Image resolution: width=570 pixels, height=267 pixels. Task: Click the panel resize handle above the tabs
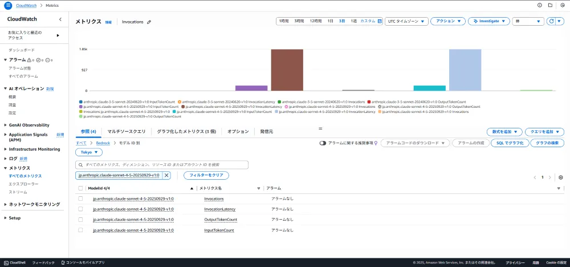(320, 128)
